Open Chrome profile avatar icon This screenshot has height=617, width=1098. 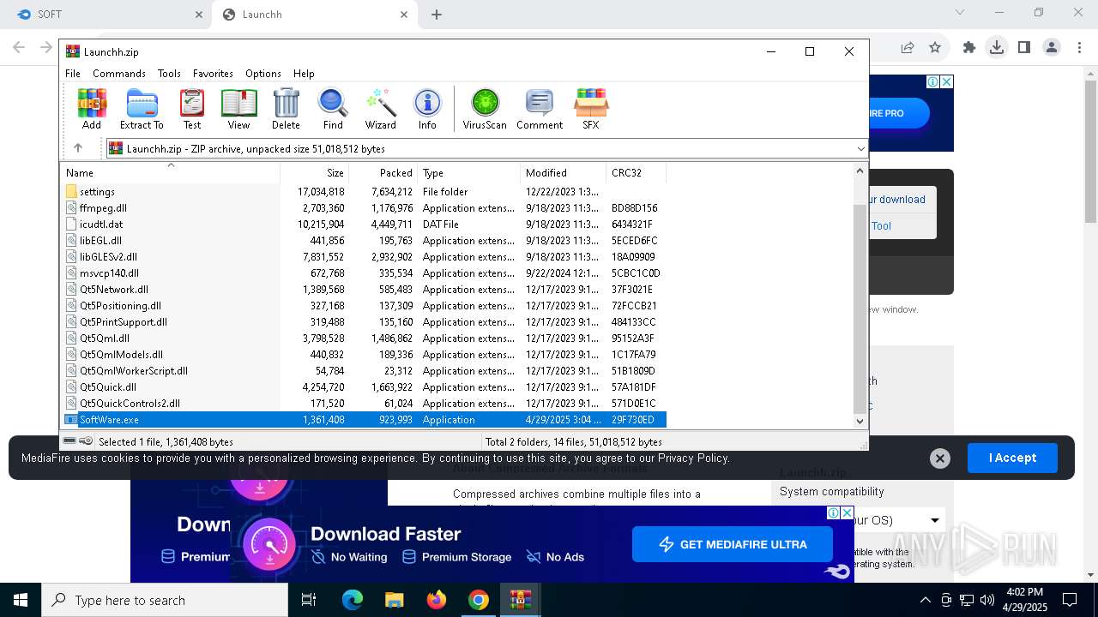pos(1051,48)
